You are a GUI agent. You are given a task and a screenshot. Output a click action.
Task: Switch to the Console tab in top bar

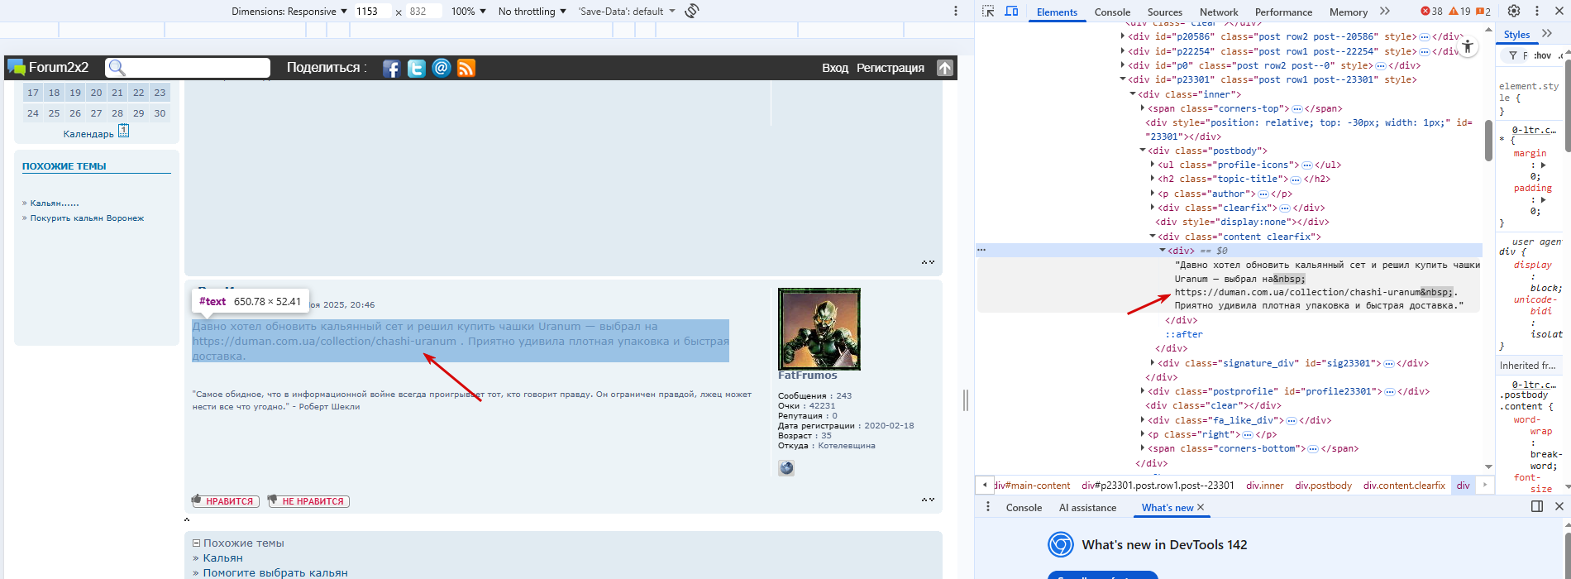click(x=1112, y=12)
